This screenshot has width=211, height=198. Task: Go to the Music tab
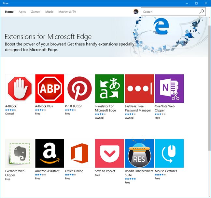(49, 12)
